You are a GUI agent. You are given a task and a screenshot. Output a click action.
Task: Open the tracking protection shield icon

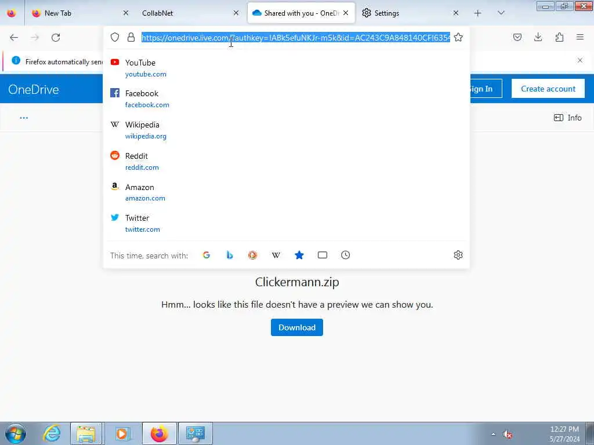coord(115,37)
